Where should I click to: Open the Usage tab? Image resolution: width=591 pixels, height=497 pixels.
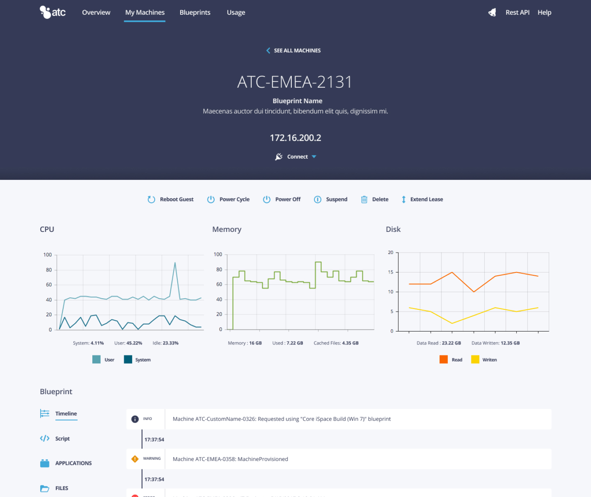tap(236, 12)
